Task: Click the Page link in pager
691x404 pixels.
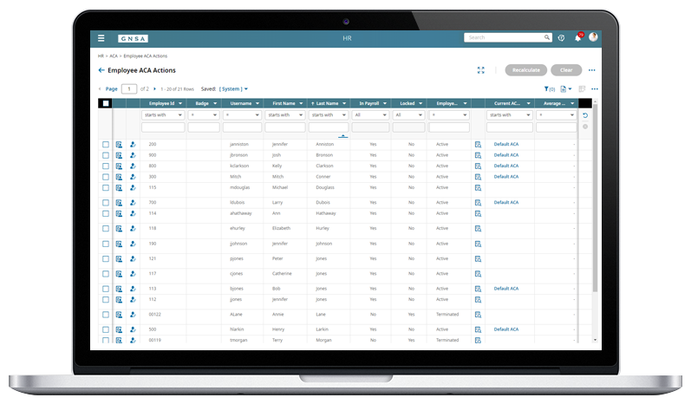Action: 112,89
